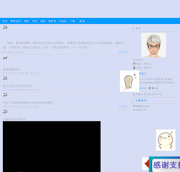
Task: Click the red arrow icon beside the 感谢支持 banner
Action: pyautogui.click(x=146, y=163)
